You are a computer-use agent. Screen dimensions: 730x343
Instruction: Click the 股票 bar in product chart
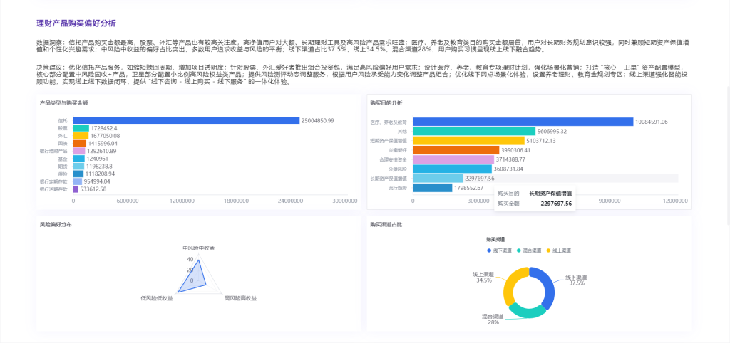[81, 128]
